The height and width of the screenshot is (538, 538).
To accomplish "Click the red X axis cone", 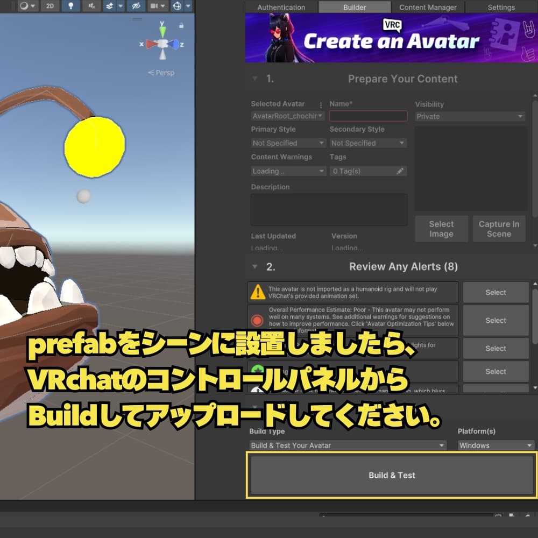I will (x=151, y=44).
